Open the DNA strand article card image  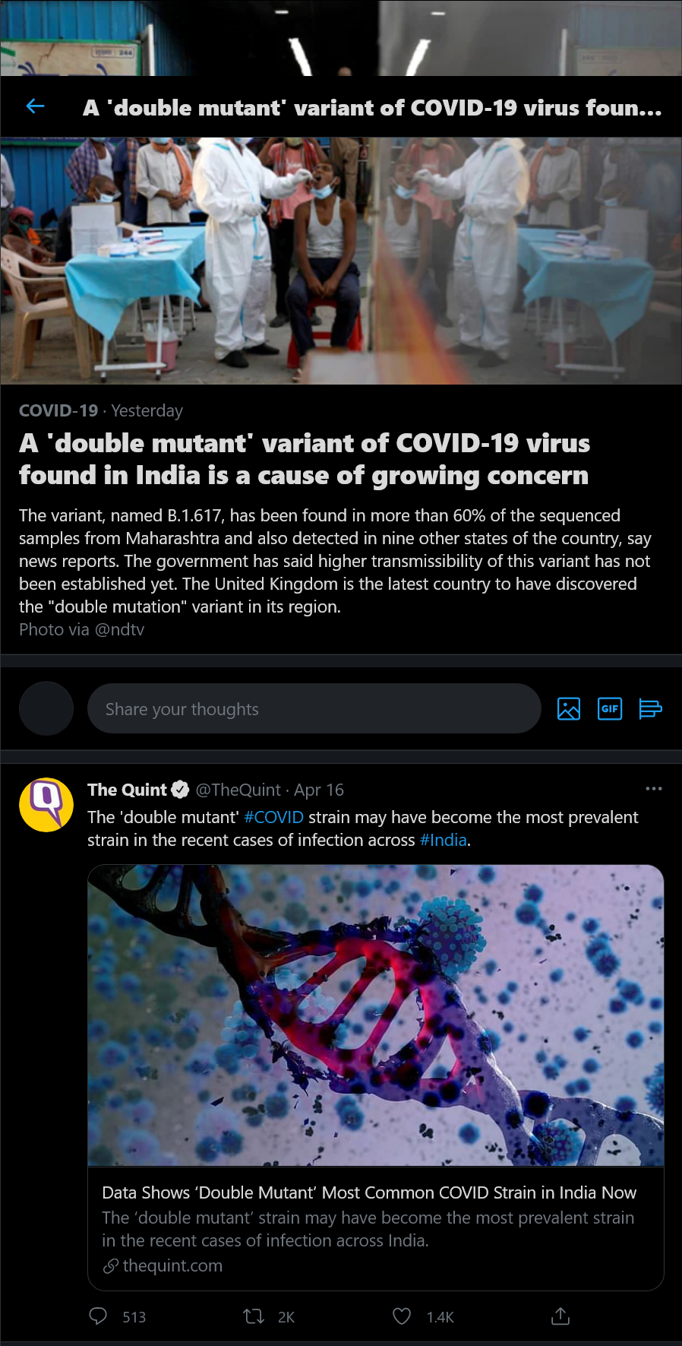pyautogui.click(x=376, y=1015)
